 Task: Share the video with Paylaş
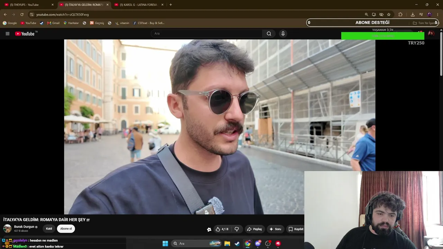[254, 229]
